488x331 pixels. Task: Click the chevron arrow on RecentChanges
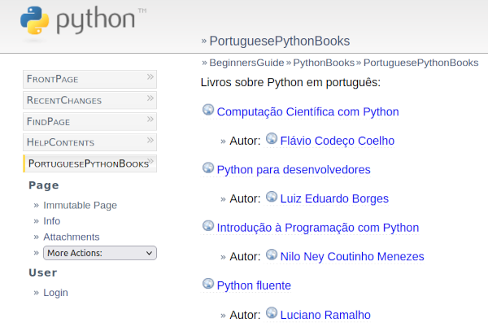150,98
